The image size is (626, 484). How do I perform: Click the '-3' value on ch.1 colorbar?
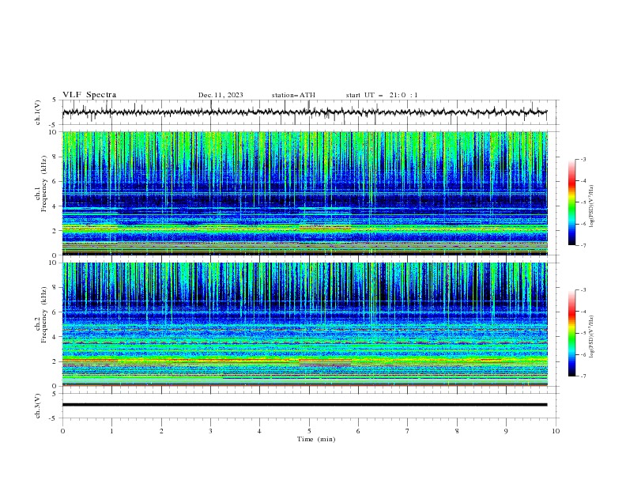click(583, 159)
